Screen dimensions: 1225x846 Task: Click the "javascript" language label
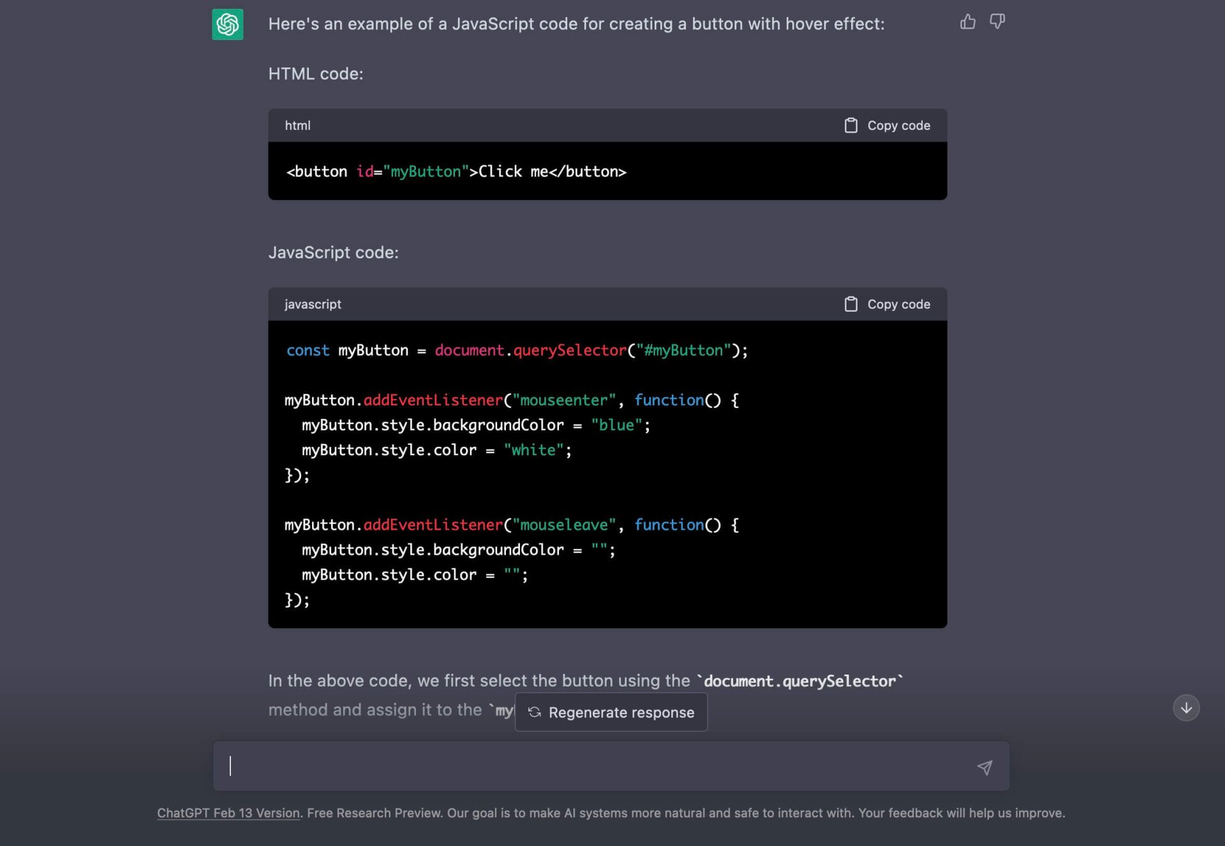point(313,304)
